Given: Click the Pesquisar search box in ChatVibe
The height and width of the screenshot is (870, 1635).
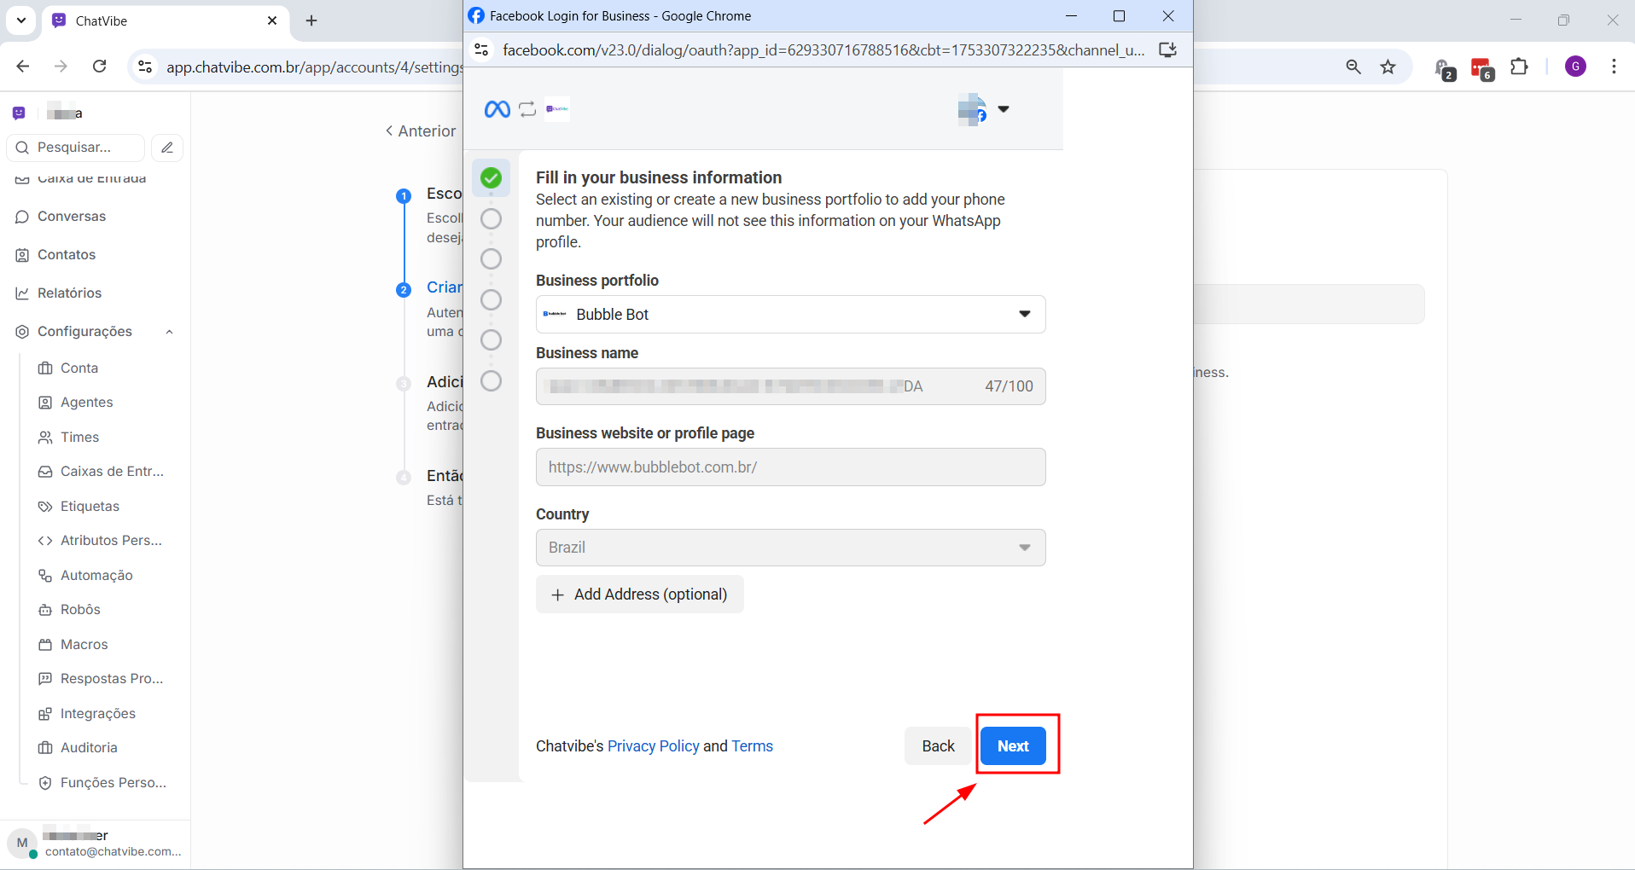Looking at the screenshot, I should click(x=76, y=147).
